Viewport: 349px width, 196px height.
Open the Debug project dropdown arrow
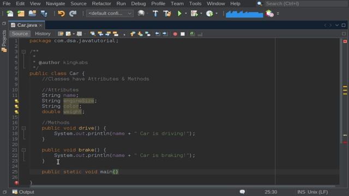pos(201,14)
